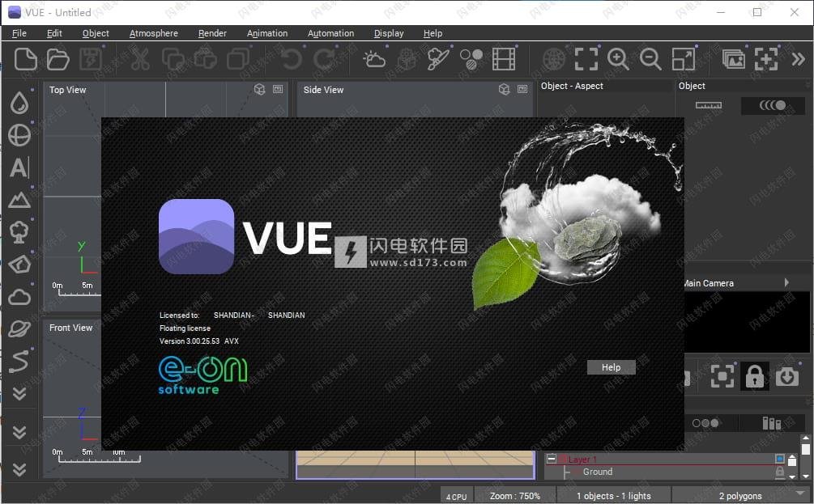Click the "1 objects - 1 lights" status text

click(x=614, y=496)
